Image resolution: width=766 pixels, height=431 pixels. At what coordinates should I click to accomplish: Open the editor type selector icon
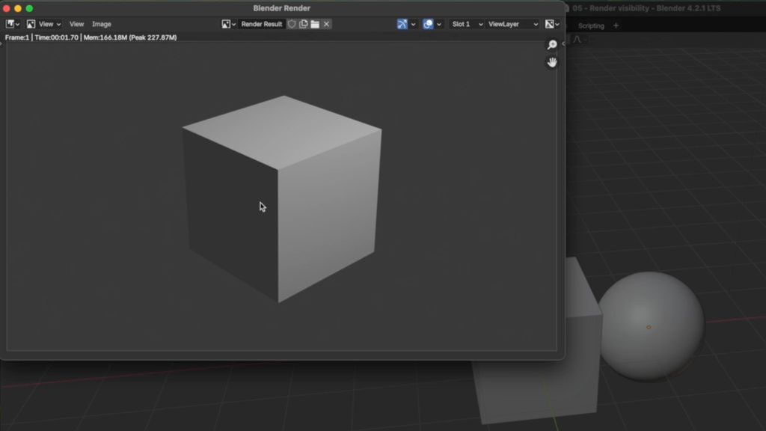[10, 23]
